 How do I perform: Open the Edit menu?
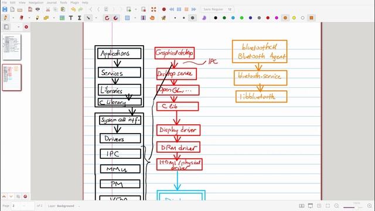pyautogui.click(x=13, y=2)
